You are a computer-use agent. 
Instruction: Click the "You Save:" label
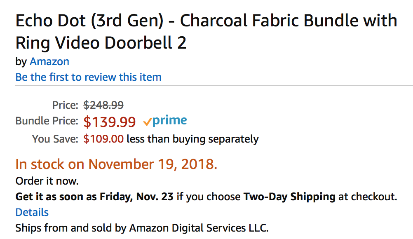tap(55, 139)
